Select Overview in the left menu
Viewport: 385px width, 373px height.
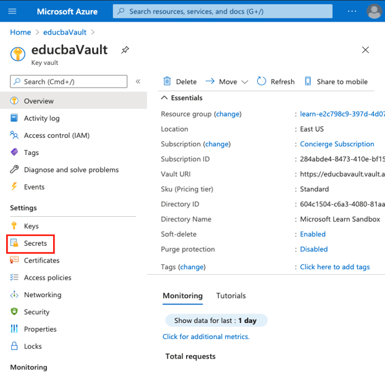click(74, 101)
